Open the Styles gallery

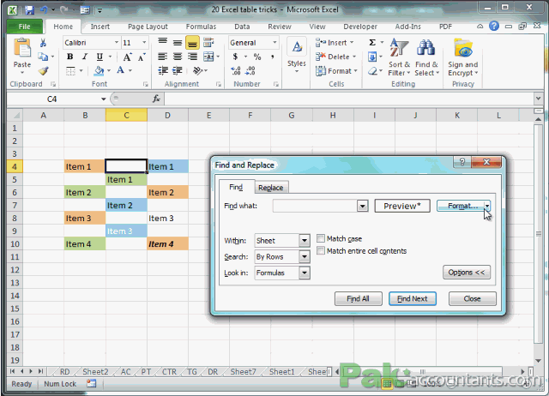point(297,56)
